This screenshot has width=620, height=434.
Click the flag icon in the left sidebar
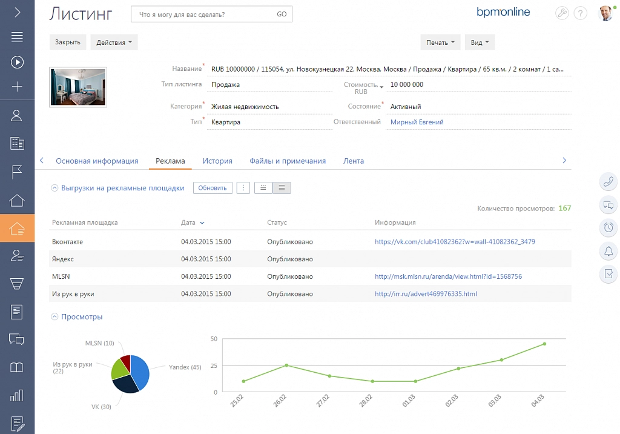click(x=17, y=172)
